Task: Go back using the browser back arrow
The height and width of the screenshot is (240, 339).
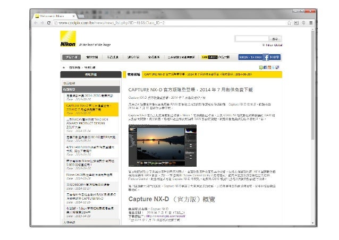Action: [36, 23]
